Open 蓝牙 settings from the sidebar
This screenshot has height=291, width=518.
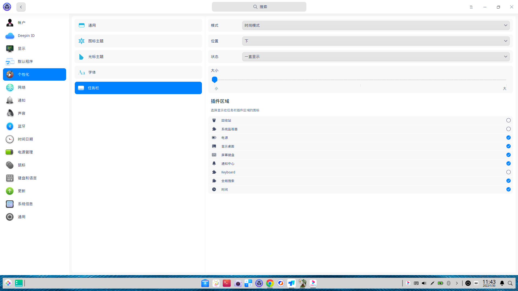[22, 126]
